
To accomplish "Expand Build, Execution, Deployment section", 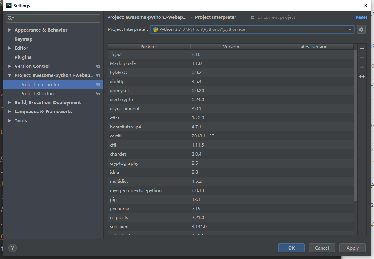I will pyautogui.click(x=9, y=103).
